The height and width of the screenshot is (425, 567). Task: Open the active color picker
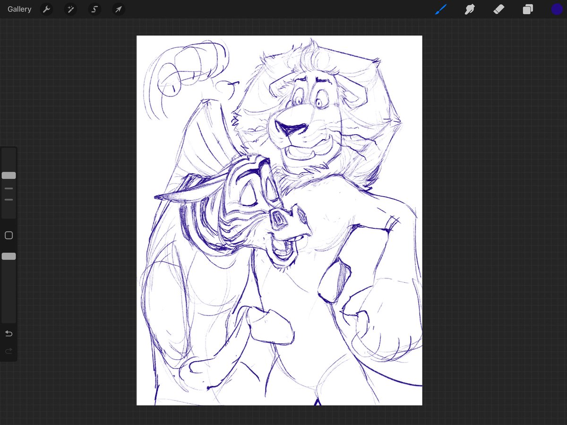coord(557,9)
